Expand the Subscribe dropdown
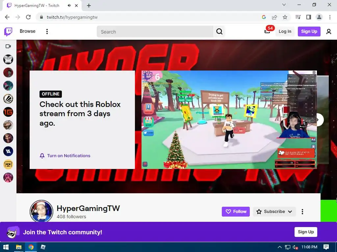Image resolution: width=337 pixels, height=252 pixels. pyautogui.click(x=274, y=212)
